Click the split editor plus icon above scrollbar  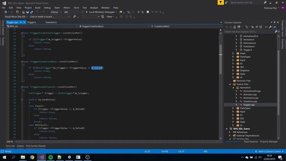click(x=220, y=30)
